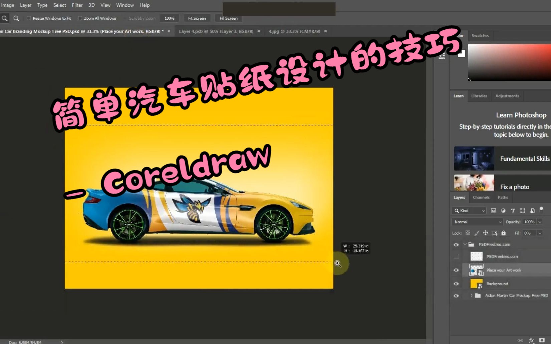This screenshot has width=551, height=344.
Task: Click the prevent artboard auto-nesting lock icon
Action: 495,233
